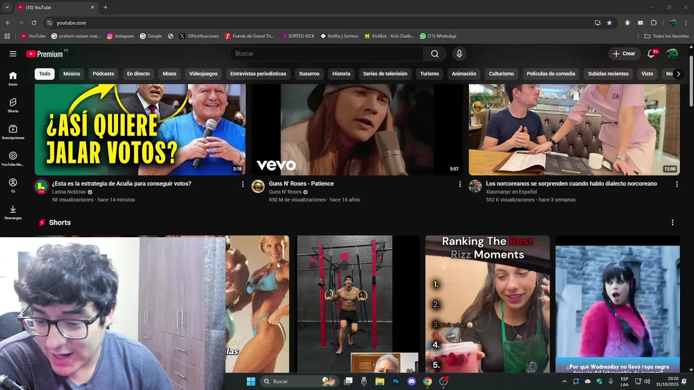Open the YouTube hamburger guide menu
The width and height of the screenshot is (694, 390).
[x=13, y=54]
